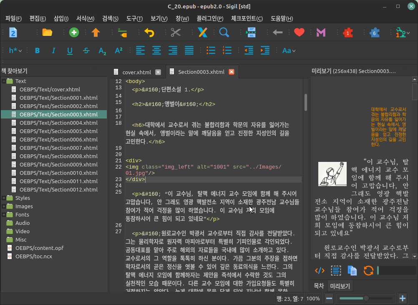Apply strikethrough formatting

pos(86,50)
